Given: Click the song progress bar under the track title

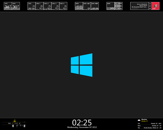Looking at the screenshot, I should pyautogui.click(x=139, y=9).
